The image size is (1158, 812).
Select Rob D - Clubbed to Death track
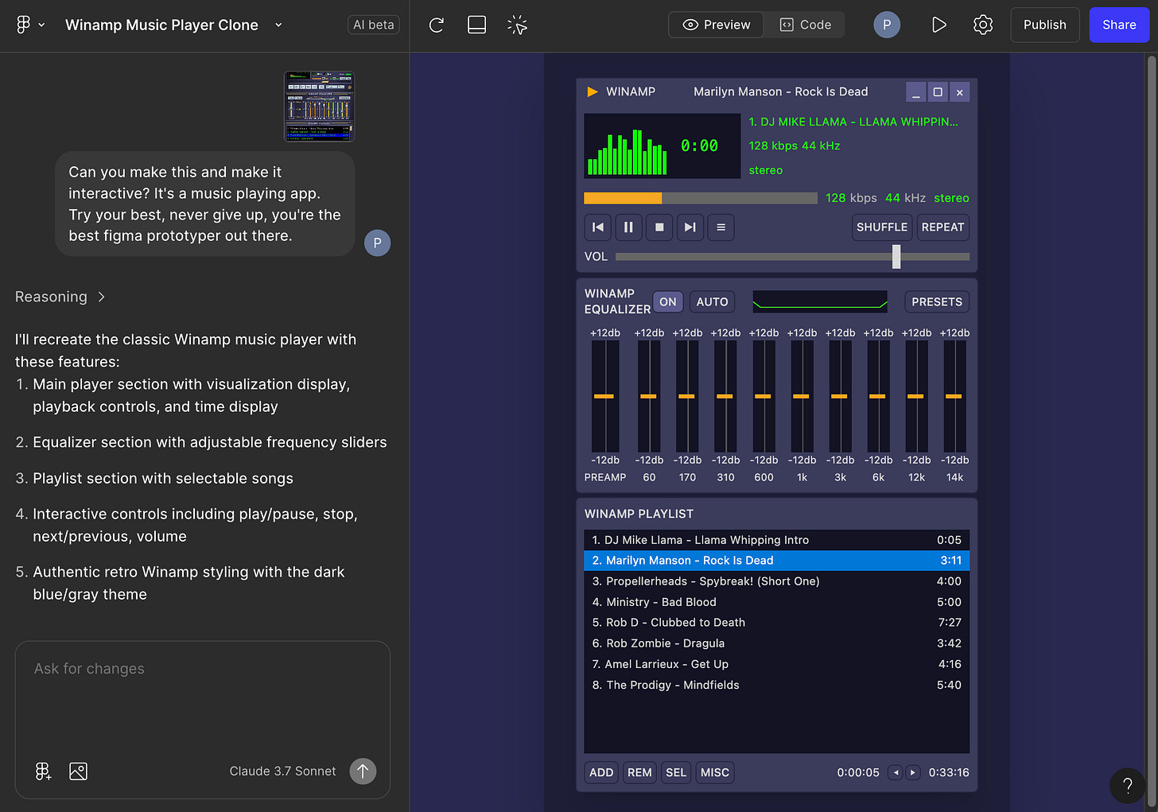point(776,623)
